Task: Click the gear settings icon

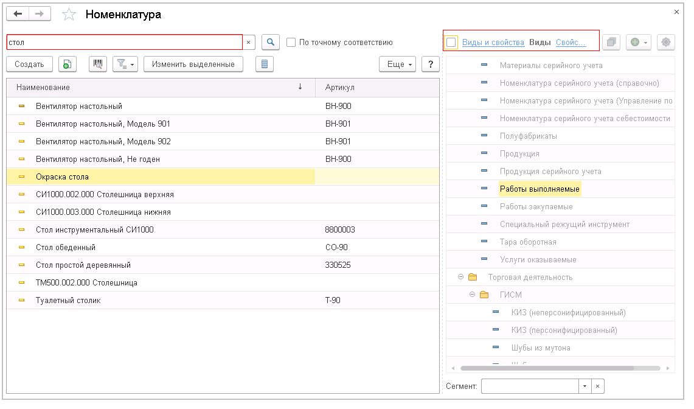Action: coord(666,42)
